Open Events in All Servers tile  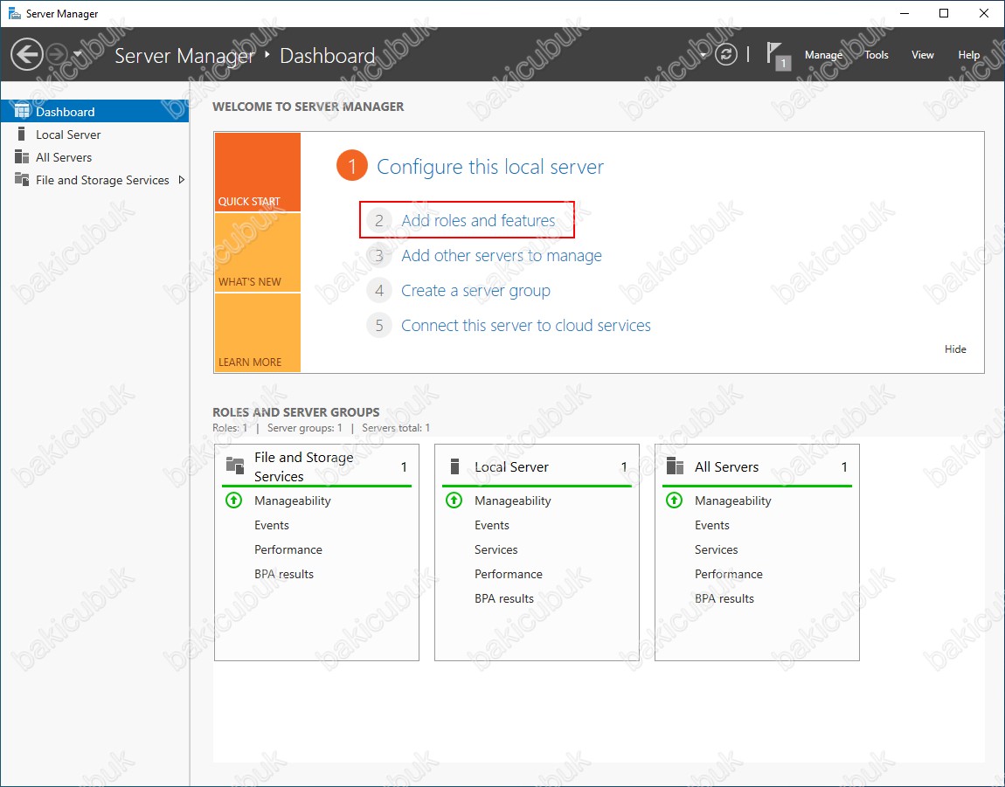point(712,525)
